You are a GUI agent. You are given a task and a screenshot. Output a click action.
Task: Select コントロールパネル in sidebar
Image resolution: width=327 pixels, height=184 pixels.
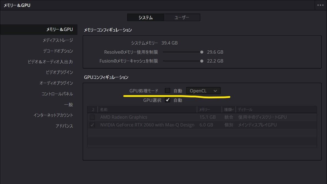[x=57, y=94]
